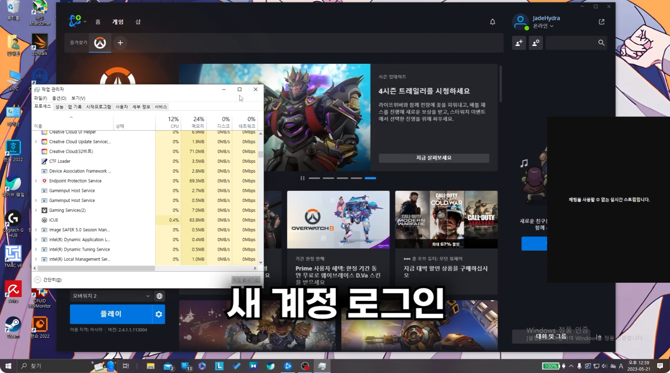Click the plus icon to add a favorite game
670x373 pixels.
(120, 43)
